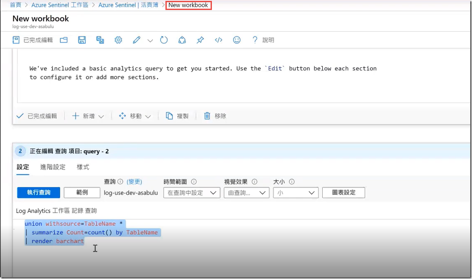This screenshot has height=279, width=472.
Task: Click the 'summarize Count=count() by TableName' line
Action: coord(92,232)
